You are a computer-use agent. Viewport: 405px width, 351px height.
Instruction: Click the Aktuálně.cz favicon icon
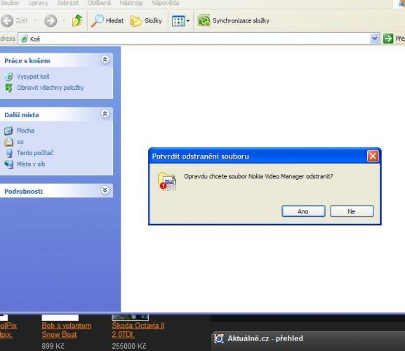click(x=218, y=338)
